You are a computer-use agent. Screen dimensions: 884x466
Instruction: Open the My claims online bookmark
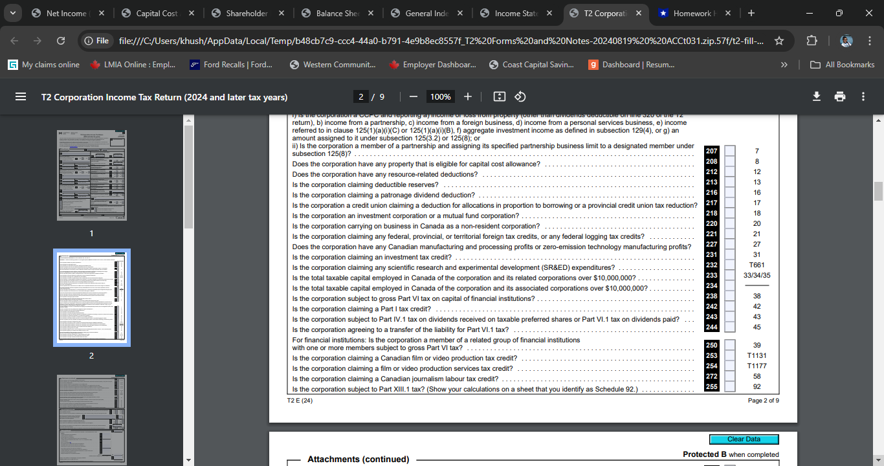pos(43,65)
